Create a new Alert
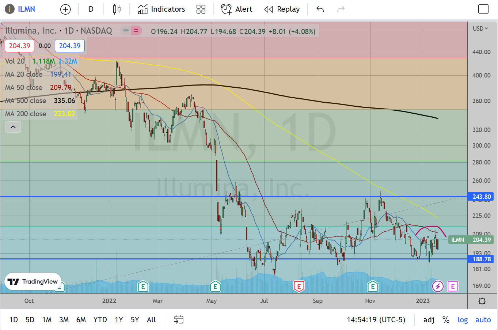Image resolution: width=498 pixels, height=330 pixels. [x=237, y=10]
